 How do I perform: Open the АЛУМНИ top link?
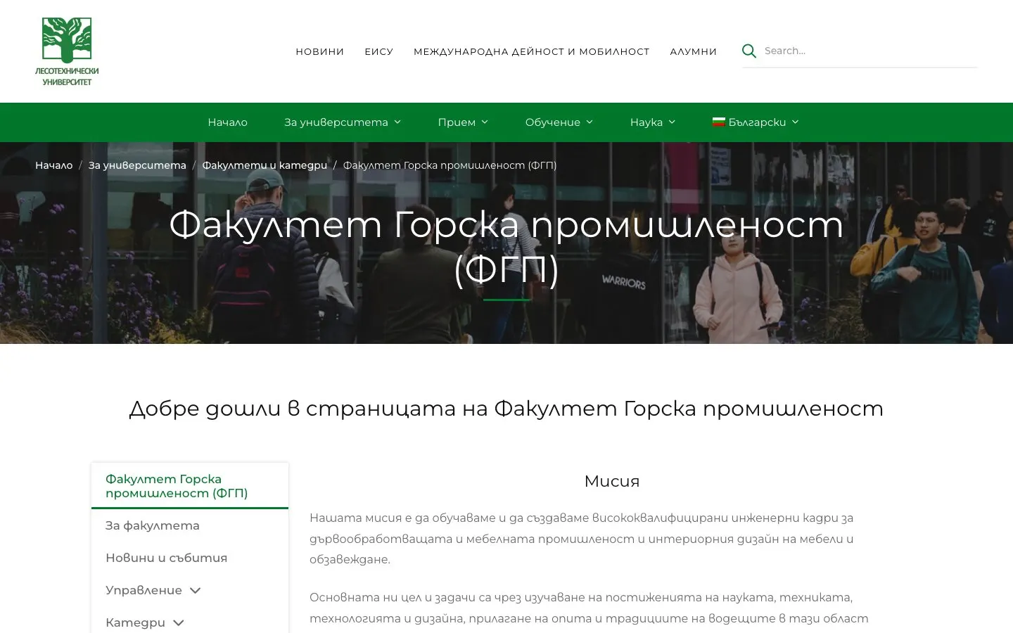[x=693, y=51]
